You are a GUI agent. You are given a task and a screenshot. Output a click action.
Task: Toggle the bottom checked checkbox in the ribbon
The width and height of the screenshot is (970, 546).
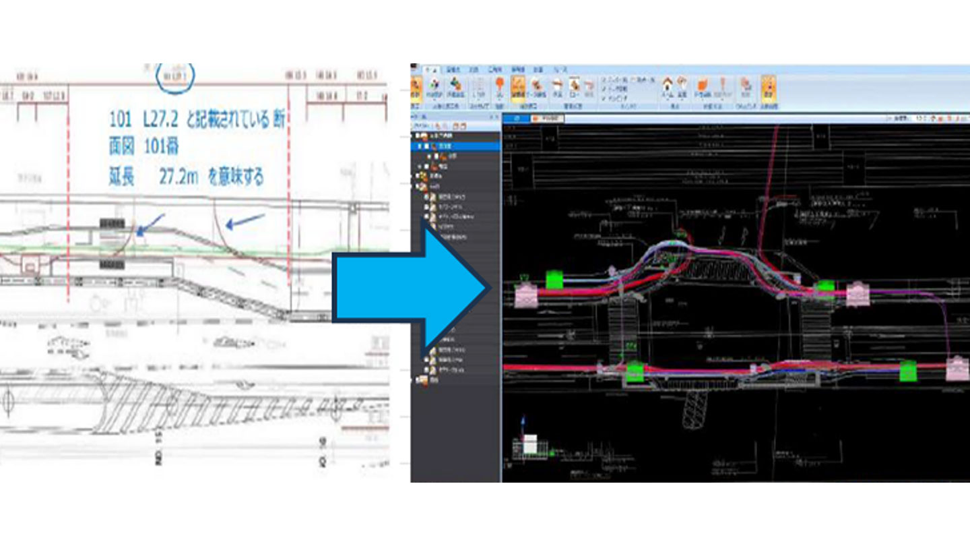[x=604, y=98]
